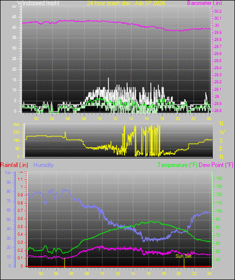Click the '0.2' rainfall axis value
Image resolution: width=235 pixels, height=280 pixels.
point(20,250)
